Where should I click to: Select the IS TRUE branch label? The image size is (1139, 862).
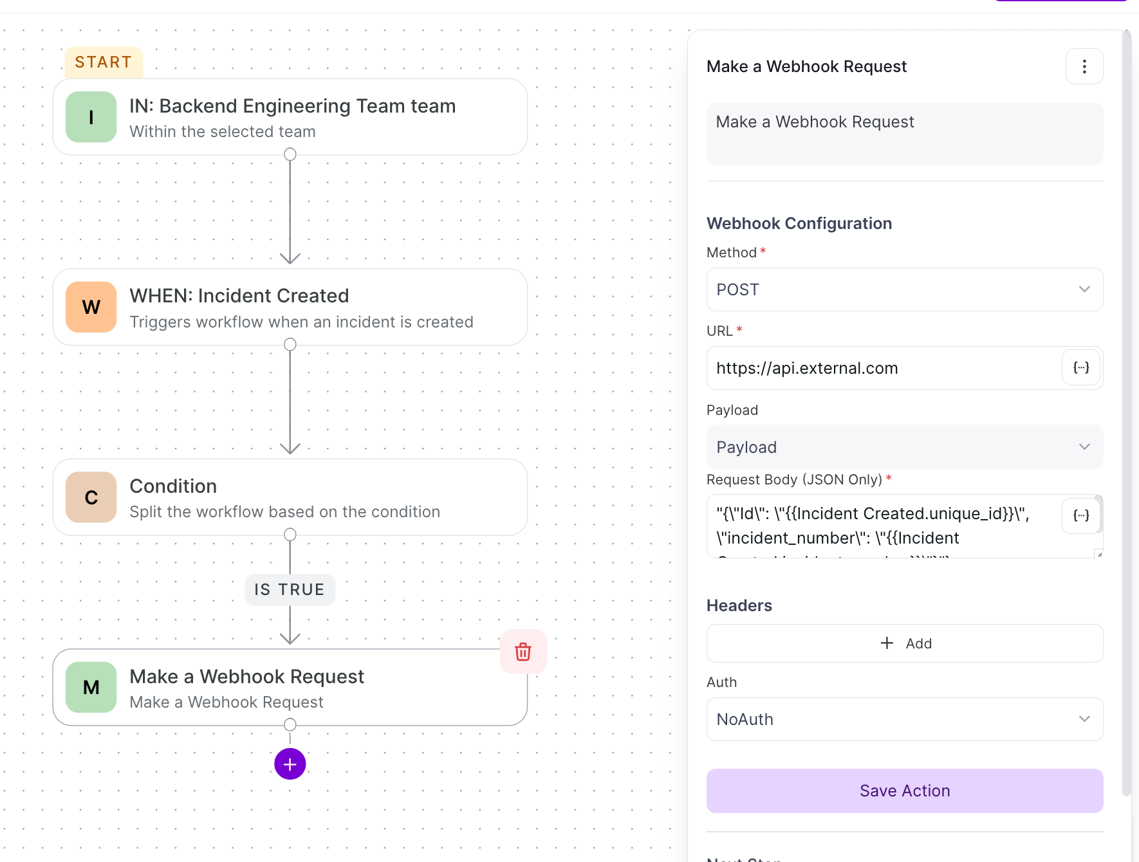click(290, 589)
